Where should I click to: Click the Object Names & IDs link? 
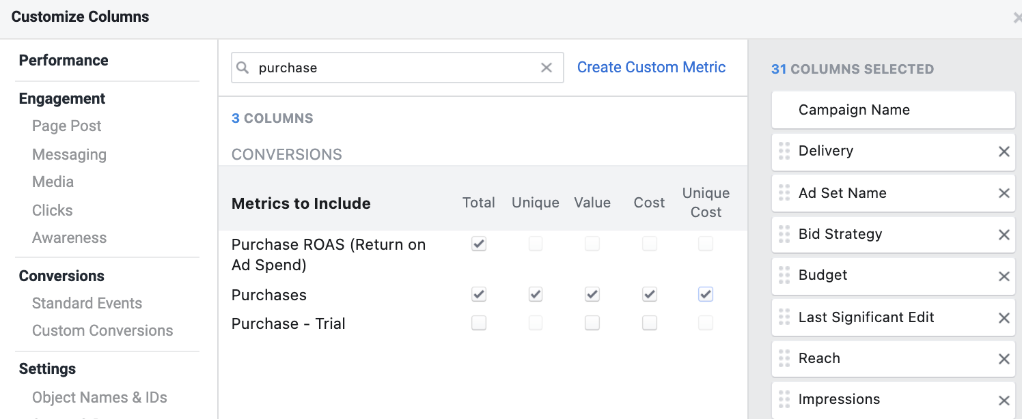(x=100, y=398)
